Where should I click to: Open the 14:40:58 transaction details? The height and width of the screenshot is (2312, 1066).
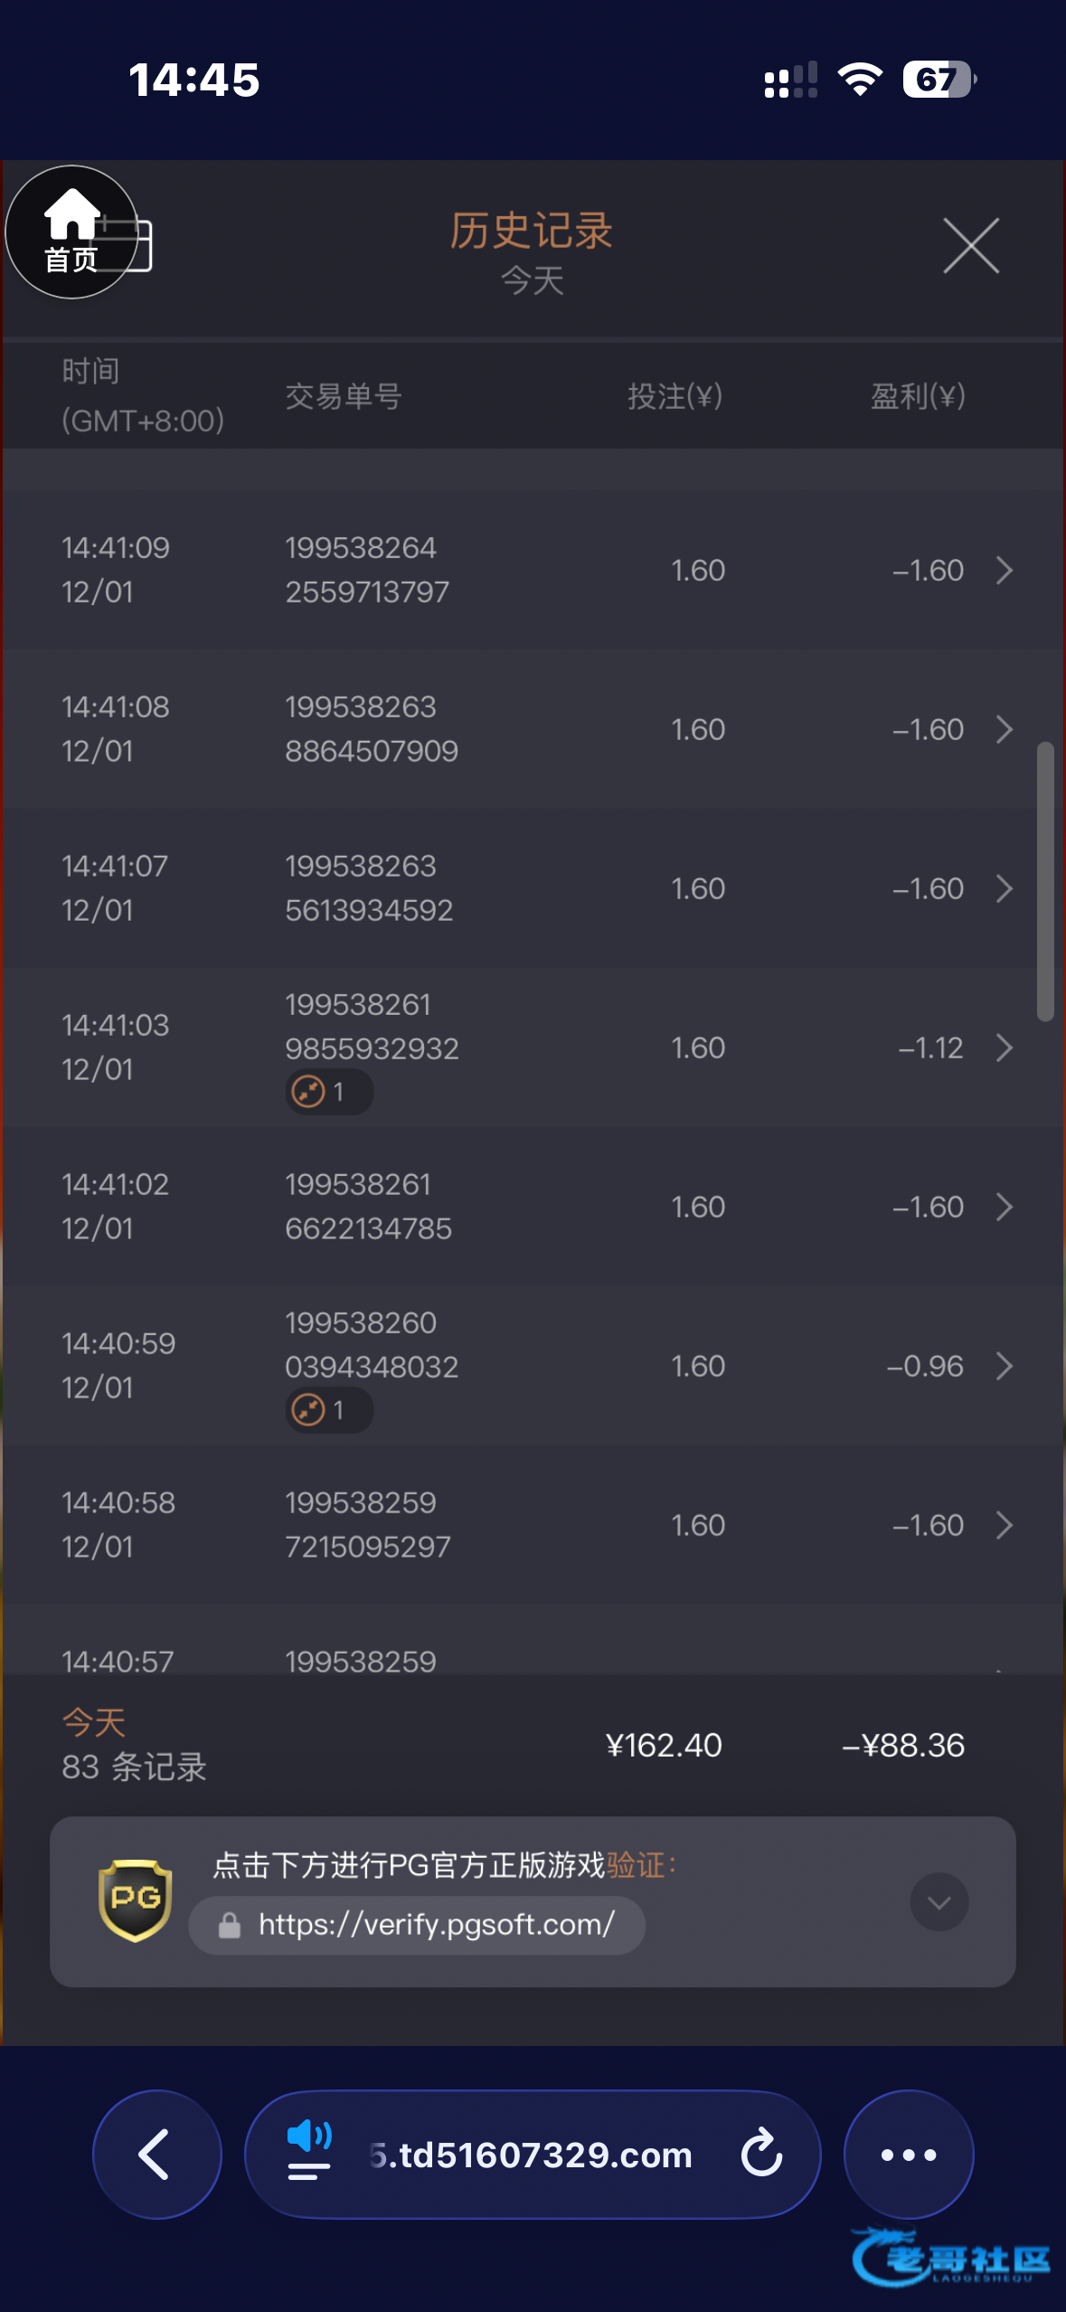(x=1004, y=1526)
